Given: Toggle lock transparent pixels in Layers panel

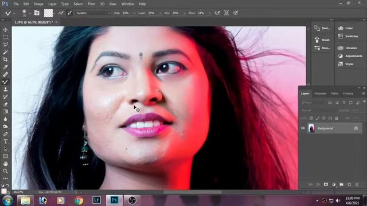Looking at the screenshot, I should [x=311, y=118].
